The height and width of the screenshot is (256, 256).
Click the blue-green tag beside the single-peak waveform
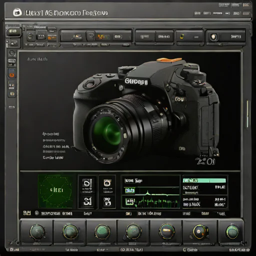(x=130, y=190)
